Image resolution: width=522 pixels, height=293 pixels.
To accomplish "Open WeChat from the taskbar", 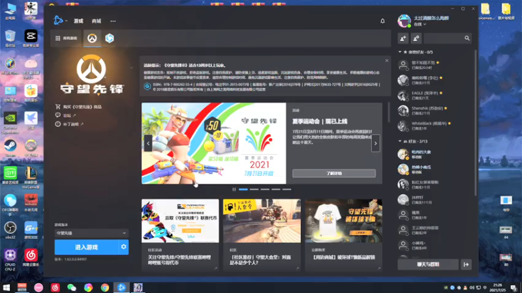I will point(72,287).
